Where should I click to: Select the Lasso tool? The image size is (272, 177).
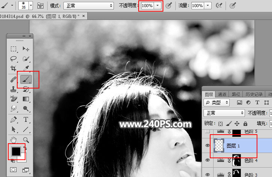(x=13, y=59)
